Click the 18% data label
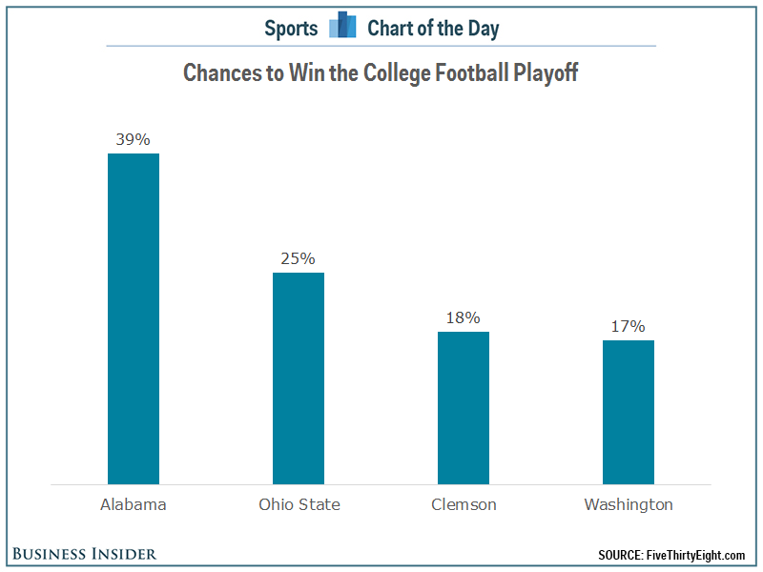 click(464, 317)
